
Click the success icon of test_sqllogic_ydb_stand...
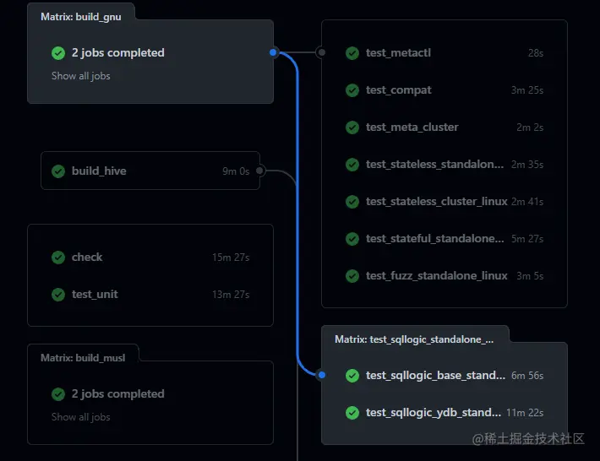click(352, 413)
